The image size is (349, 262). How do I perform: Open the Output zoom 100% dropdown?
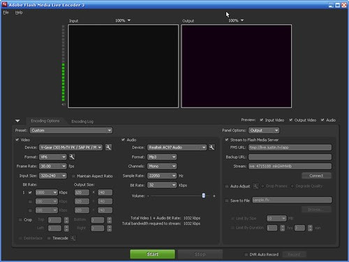[x=236, y=20]
